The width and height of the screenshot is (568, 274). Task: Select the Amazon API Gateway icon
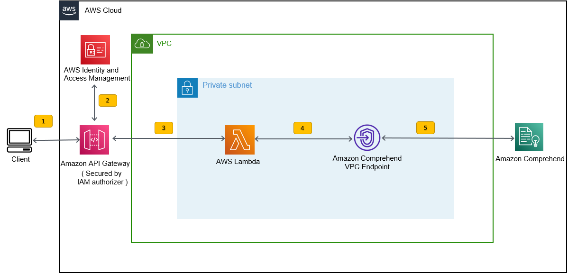[94, 140]
